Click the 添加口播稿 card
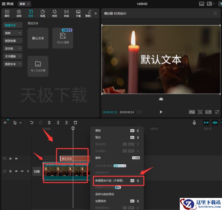Screen dimensions: 222x210 (x=63, y=38)
